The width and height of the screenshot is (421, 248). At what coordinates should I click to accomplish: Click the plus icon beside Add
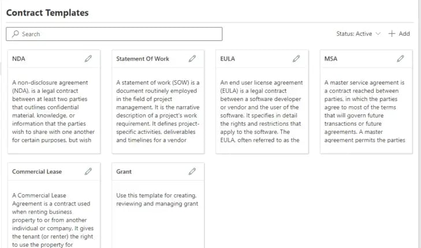[x=392, y=33]
